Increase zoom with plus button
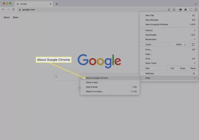The image size is (199, 140). pos(185,44)
